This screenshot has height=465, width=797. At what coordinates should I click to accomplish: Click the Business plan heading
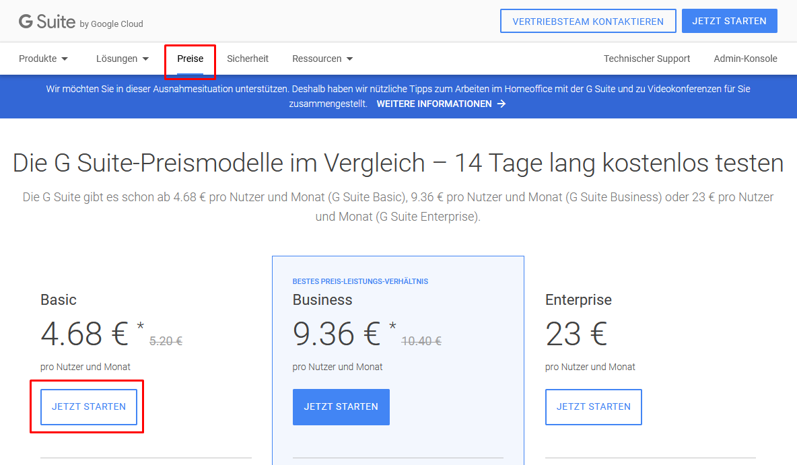point(322,300)
